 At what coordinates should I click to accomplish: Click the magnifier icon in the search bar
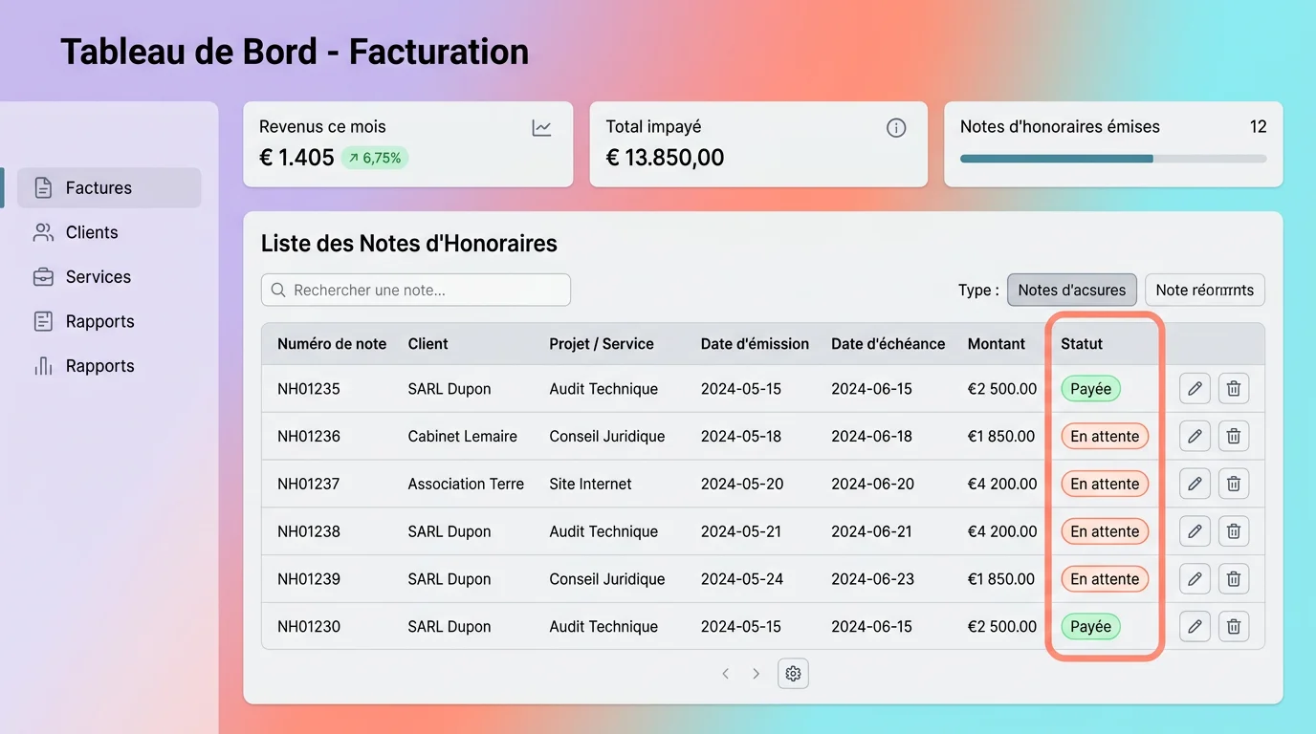(277, 289)
